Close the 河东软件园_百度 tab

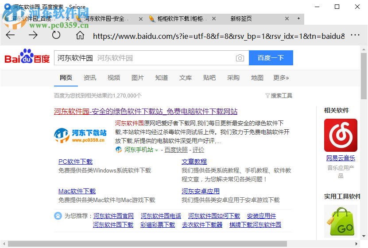tap(68, 19)
